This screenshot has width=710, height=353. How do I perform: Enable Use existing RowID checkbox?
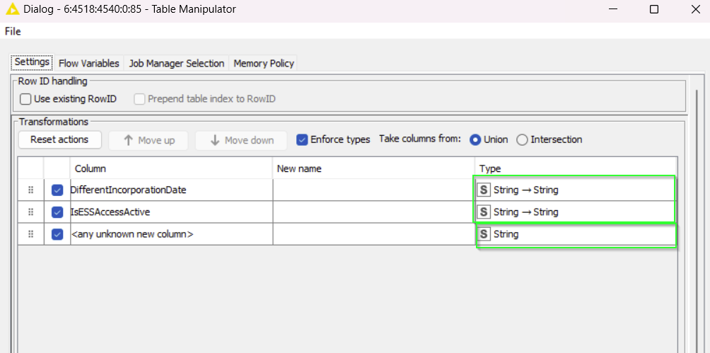[26, 99]
